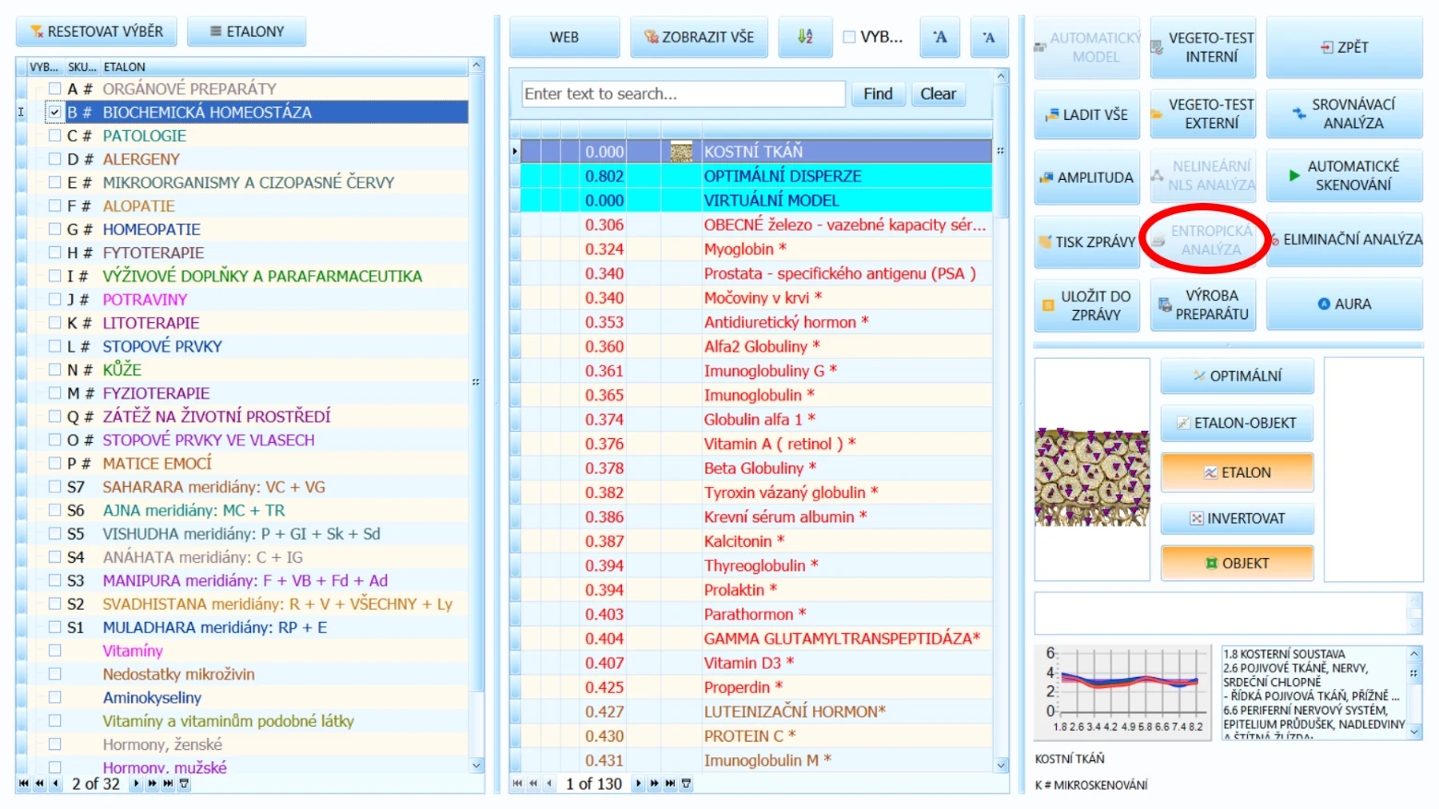This screenshot has width=1439, height=809.
Task: Open the ETALONY button
Action: (246, 31)
